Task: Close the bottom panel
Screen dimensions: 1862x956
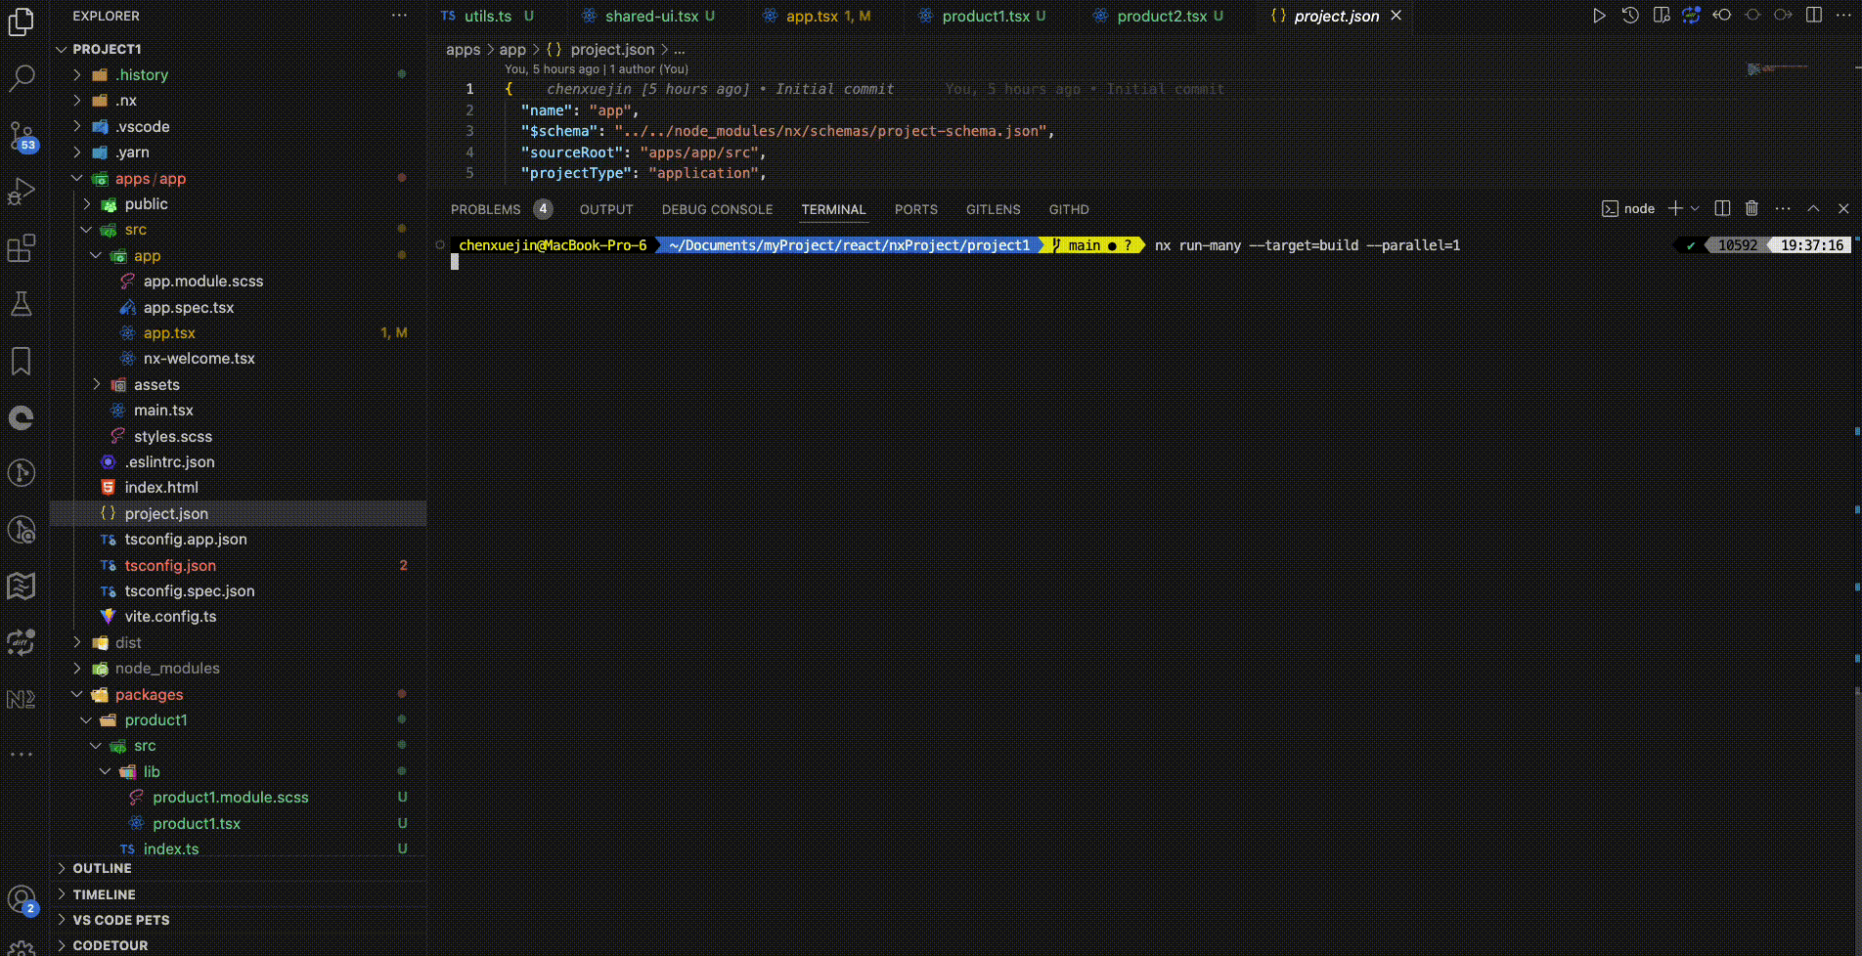Action: pyautogui.click(x=1843, y=208)
